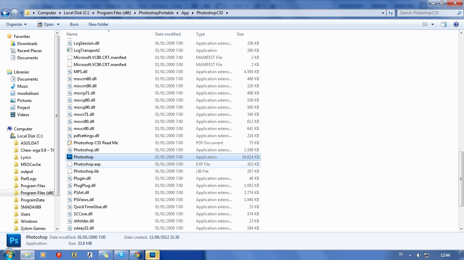Open Windows Media Player from taskbar

click(x=43, y=255)
